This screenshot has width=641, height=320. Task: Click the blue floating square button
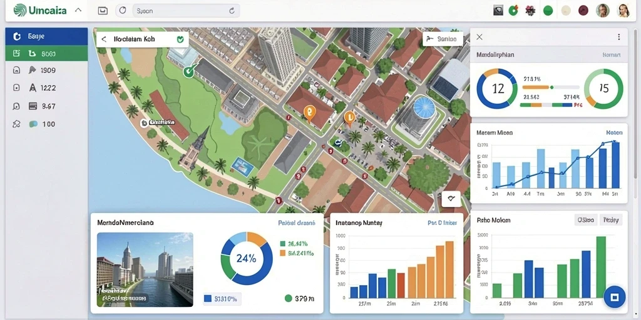click(x=614, y=297)
